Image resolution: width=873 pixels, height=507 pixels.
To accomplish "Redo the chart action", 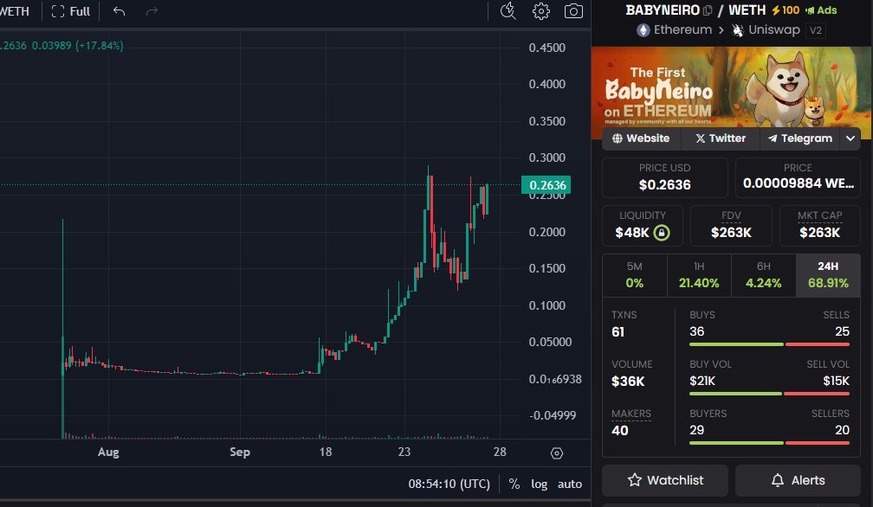I will tap(152, 11).
